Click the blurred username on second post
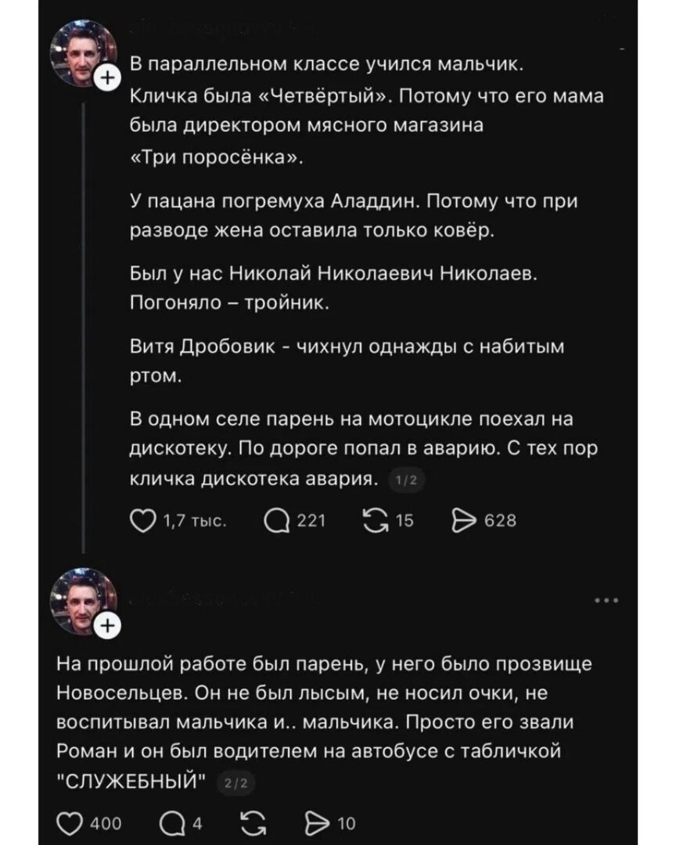676x845 pixels. (x=221, y=599)
